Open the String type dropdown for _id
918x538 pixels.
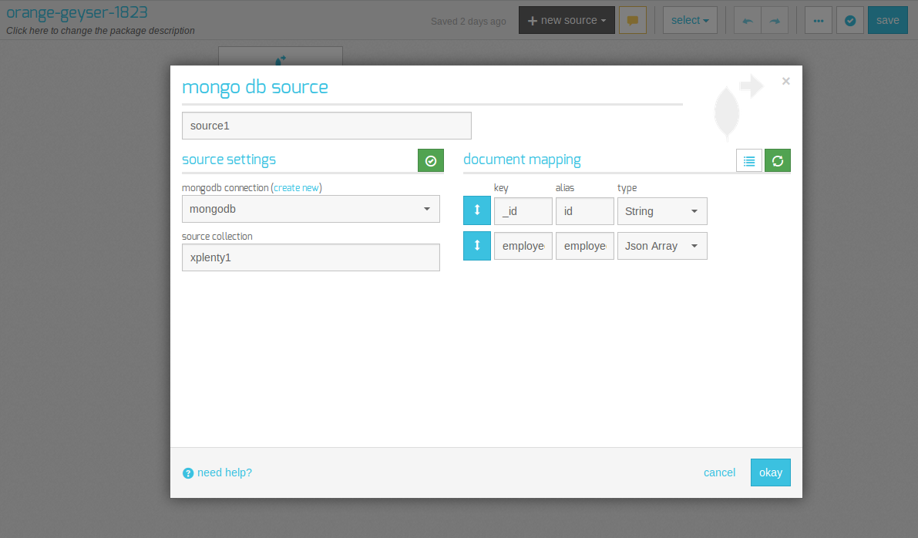pyautogui.click(x=661, y=210)
